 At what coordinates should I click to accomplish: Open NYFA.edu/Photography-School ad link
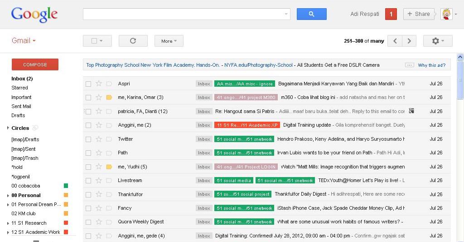(258, 65)
